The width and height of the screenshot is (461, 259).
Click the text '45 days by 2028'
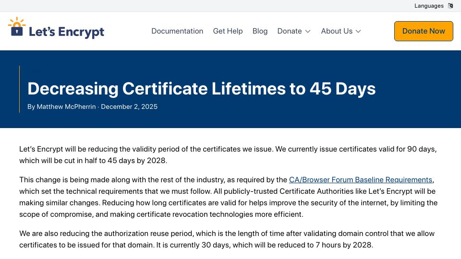(x=137, y=161)
